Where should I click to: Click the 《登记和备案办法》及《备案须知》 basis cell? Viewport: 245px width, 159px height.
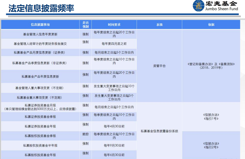point(211,66)
